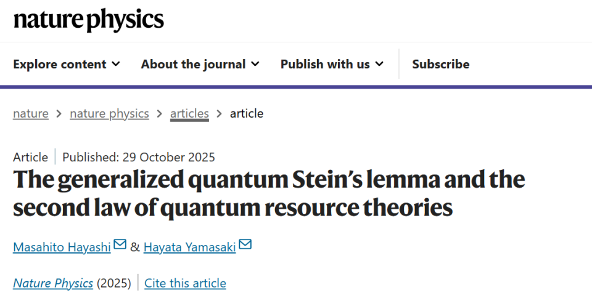Click the Subscribe link
The height and width of the screenshot is (301, 592).
click(440, 64)
